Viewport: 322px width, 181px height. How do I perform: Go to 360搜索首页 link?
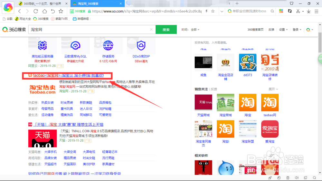point(255,30)
